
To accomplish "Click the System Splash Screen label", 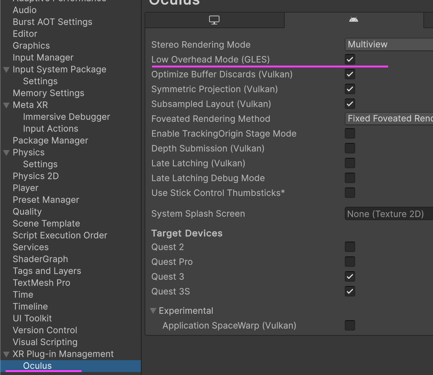I will tap(198, 214).
